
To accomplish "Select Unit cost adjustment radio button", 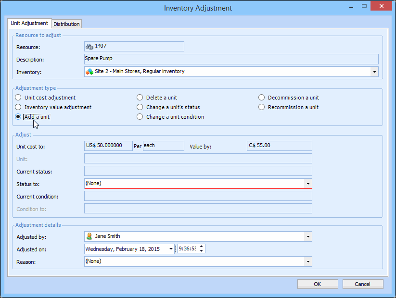I will pos(18,98).
